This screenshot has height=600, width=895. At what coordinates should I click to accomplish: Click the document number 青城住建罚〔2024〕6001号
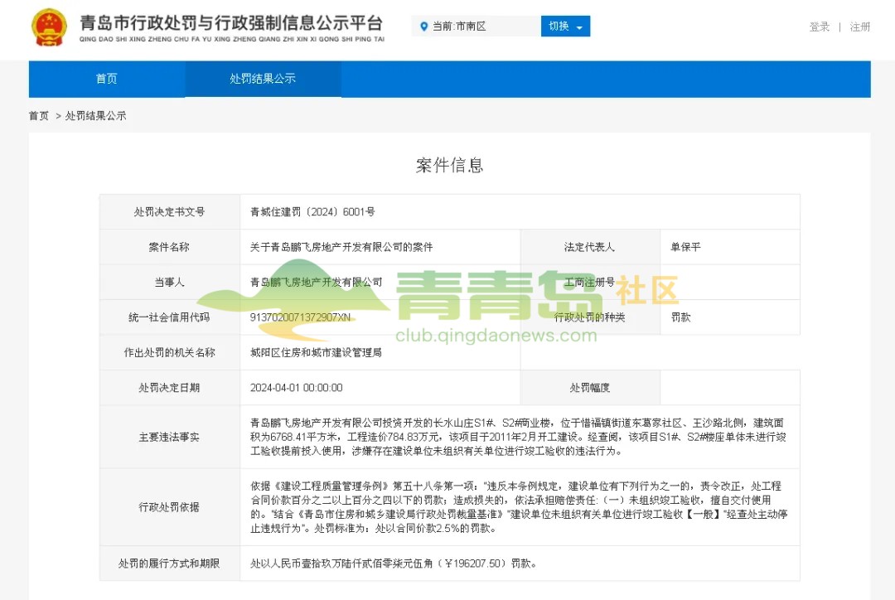tap(312, 212)
